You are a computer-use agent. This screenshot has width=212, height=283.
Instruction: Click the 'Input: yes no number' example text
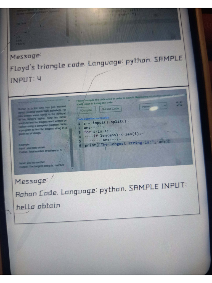pyautogui.click(x=32, y=163)
